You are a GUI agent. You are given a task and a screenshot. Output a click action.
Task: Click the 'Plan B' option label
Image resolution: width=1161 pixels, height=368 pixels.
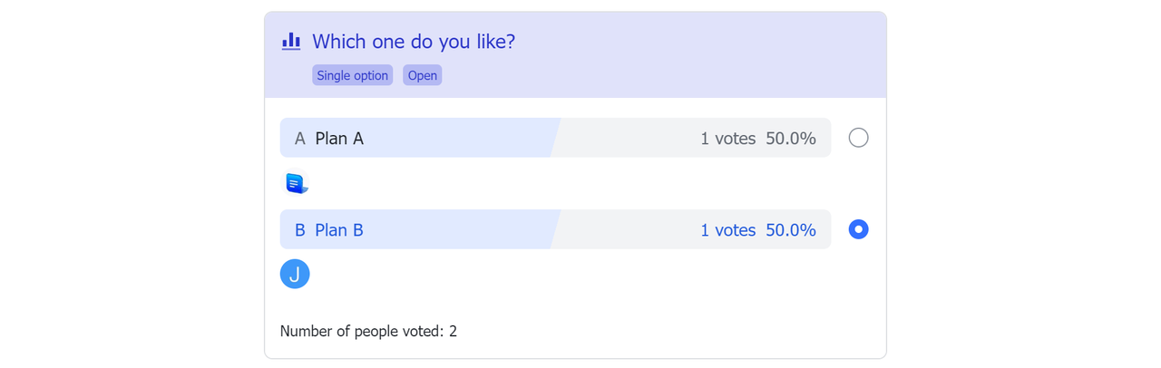pos(339,230)
